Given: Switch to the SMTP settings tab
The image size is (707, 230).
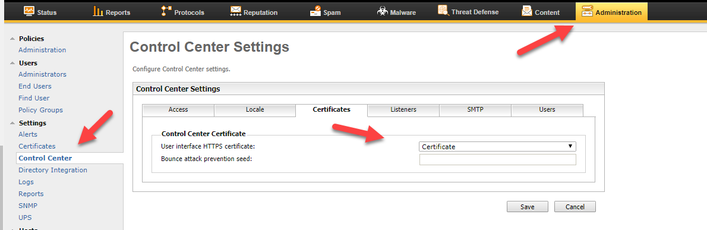Looking at the screenshot, I should click(x=475, y=109).
